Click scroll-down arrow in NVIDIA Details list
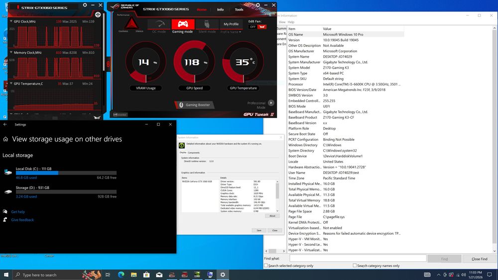 coord(277,211)
